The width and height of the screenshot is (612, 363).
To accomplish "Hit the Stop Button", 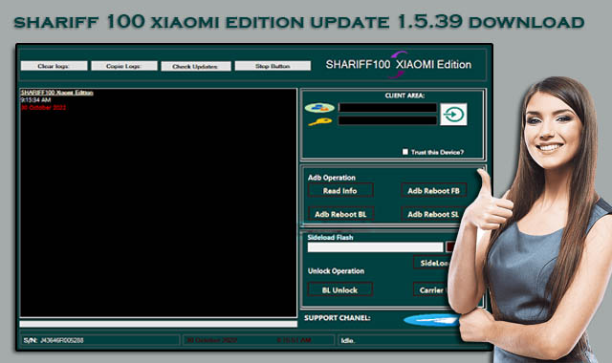I will (x=273, y=66).
